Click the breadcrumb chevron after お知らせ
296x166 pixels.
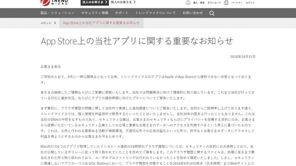point(55,23)
